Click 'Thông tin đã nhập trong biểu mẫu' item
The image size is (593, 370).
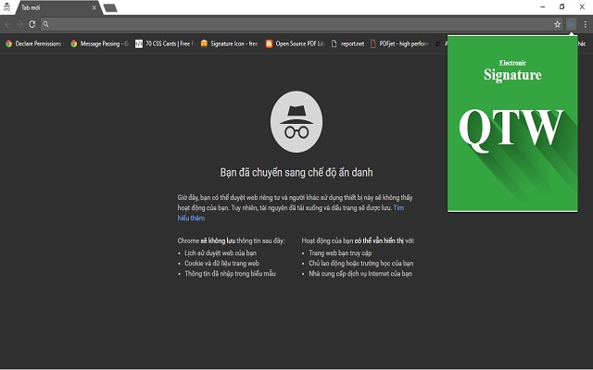point(230,274)
